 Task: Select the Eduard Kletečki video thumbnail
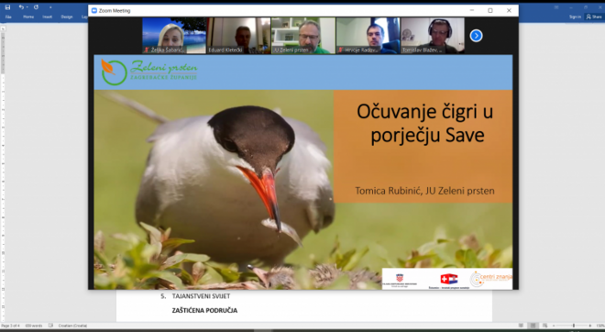pos(238,36)
